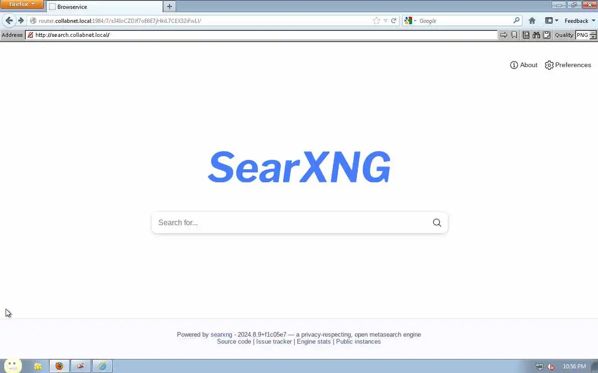Expand the URL history dropdown arrow
This screenshot has width=598, height=373.
point(385,21)
